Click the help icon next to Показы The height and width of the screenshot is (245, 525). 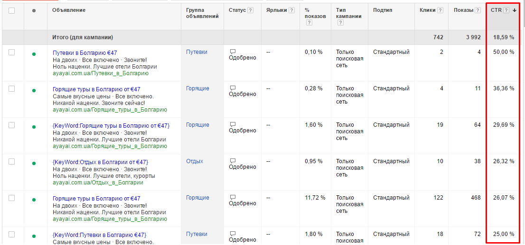click(478, 10)
